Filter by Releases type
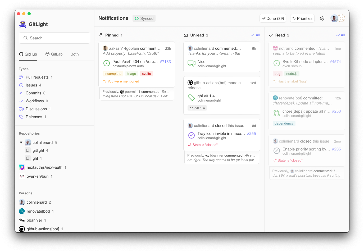The width and height of the screenshot is (364, 252). [33, 117]
